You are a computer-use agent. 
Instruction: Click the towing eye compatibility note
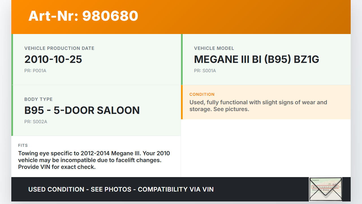coord(94,160)
